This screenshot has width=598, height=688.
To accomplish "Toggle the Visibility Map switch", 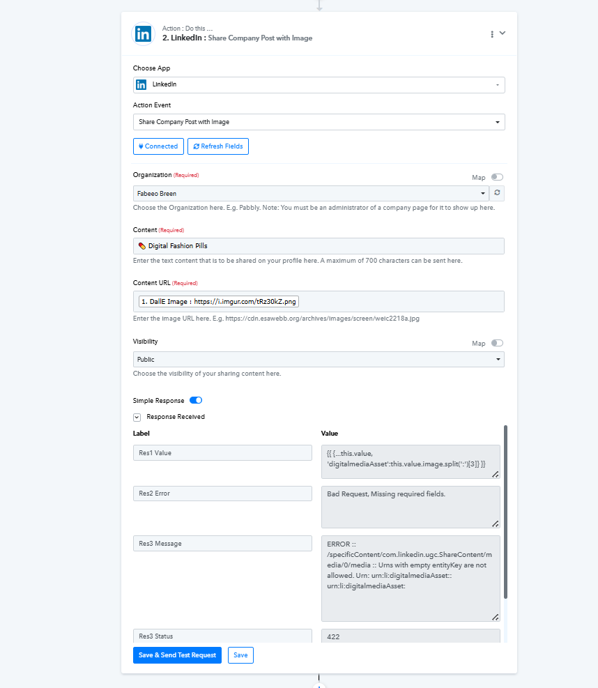I will point(497,343).
